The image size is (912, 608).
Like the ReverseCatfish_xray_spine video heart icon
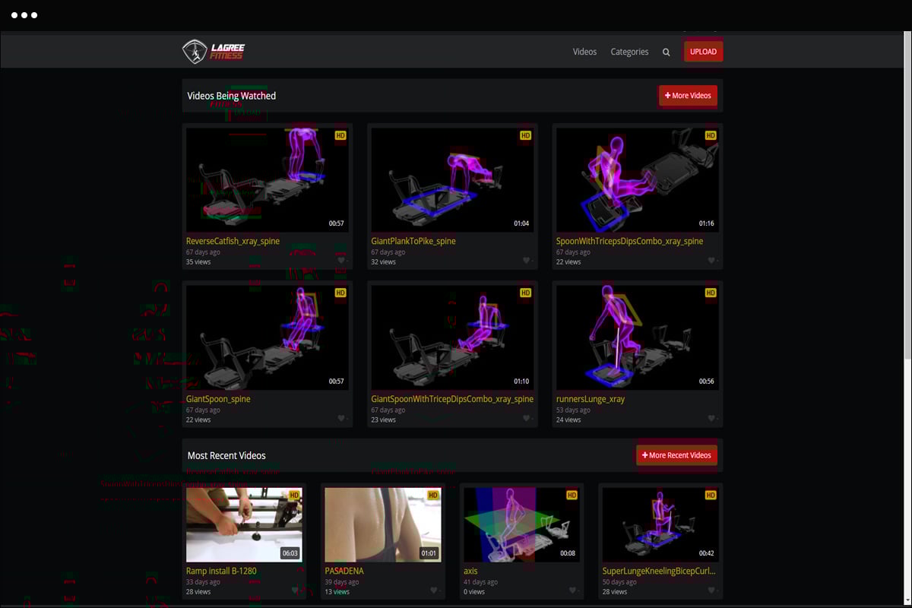[x=341, y=261]
